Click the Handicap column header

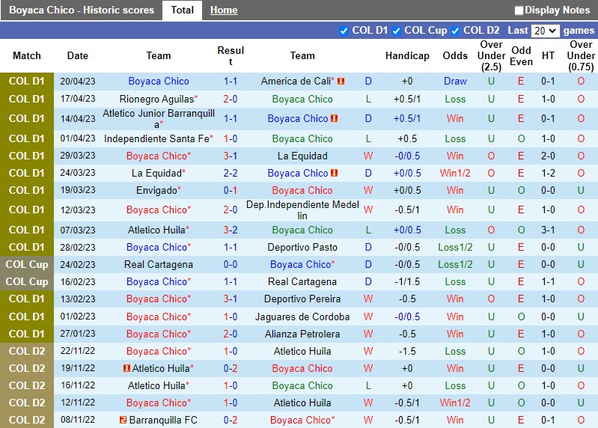407,55
